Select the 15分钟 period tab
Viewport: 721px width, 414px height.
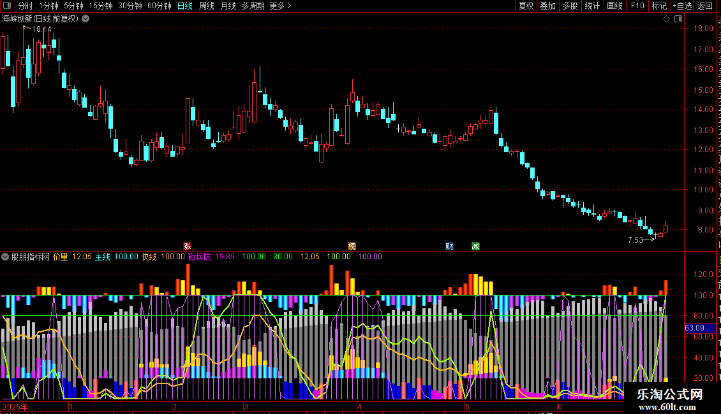[x=100, y=6]
